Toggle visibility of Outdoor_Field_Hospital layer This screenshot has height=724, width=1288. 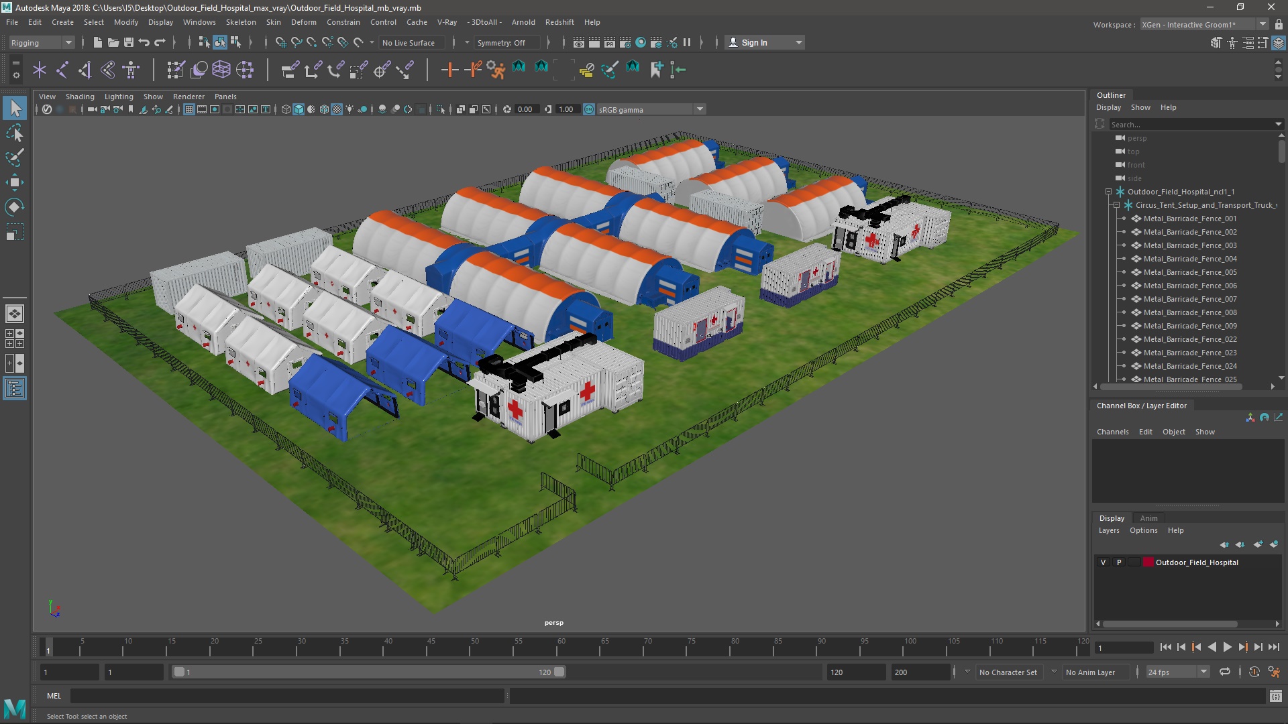(1102, 562)
